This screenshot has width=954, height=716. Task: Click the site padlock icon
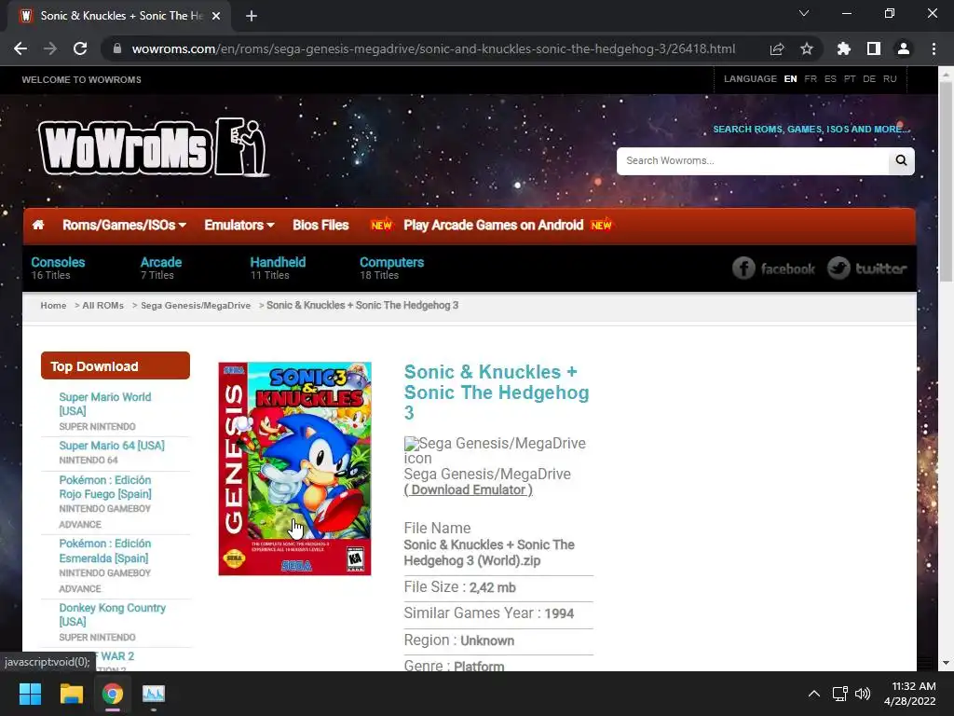pos(117,48)
